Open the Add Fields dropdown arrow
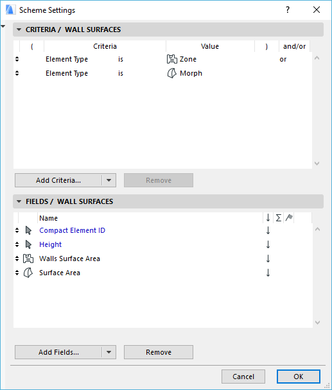Image resolution: width=332 pixels, height=390 pixels. click(x=109, y=352)
